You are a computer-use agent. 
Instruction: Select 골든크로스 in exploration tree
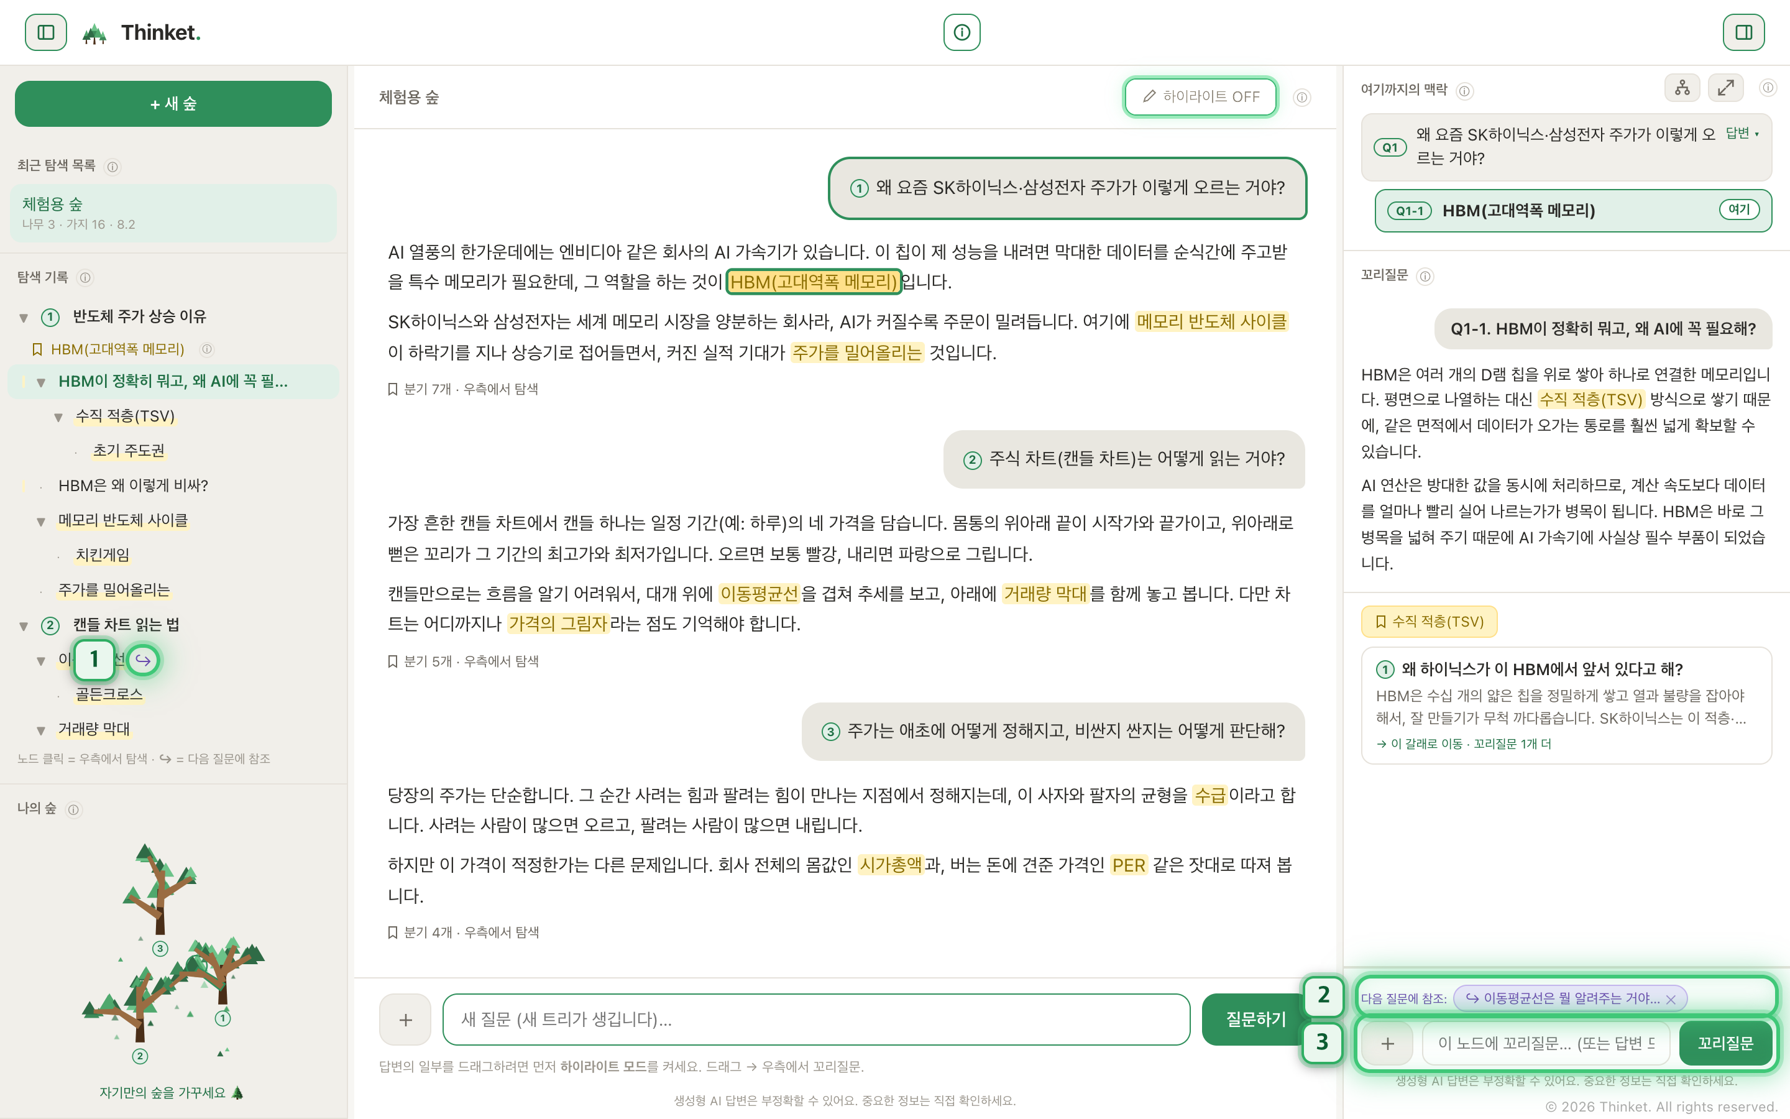(x=109, y=694)
